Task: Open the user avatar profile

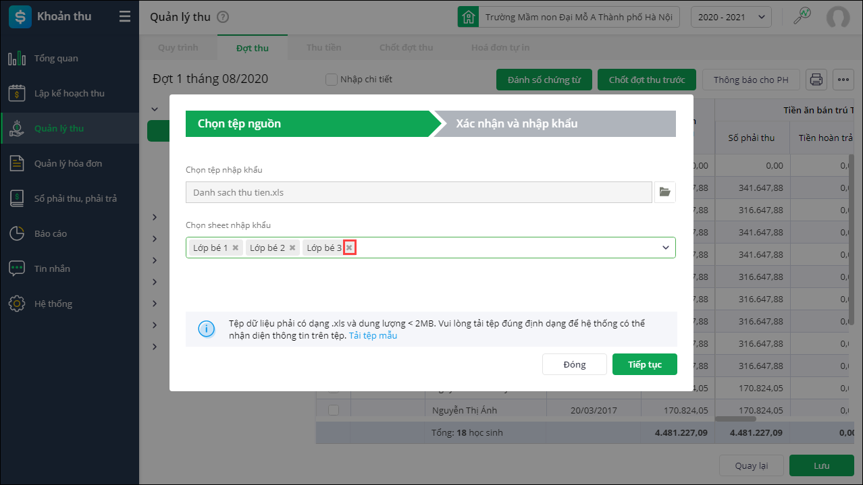Action: tap(838, 17)
